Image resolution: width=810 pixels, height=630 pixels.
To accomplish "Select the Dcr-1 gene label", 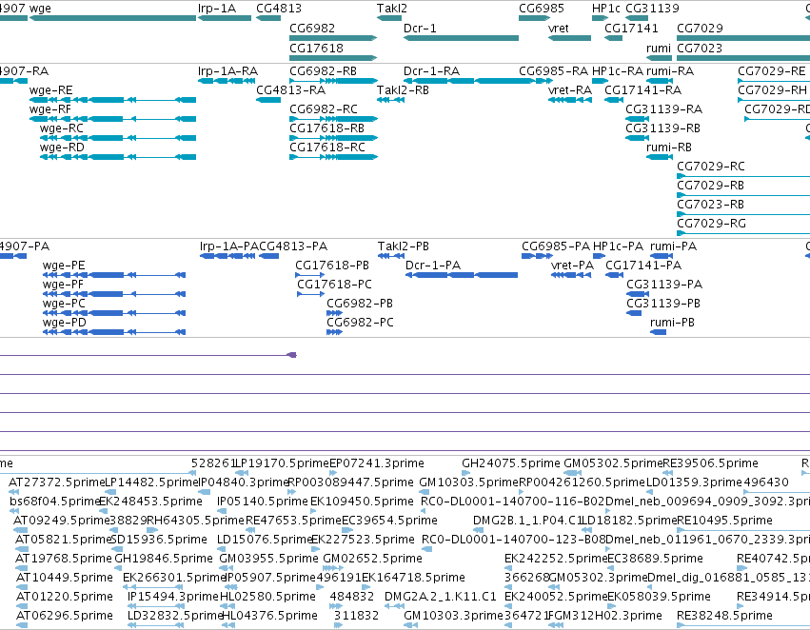I will pyautogui.click(x=420, y=28).
